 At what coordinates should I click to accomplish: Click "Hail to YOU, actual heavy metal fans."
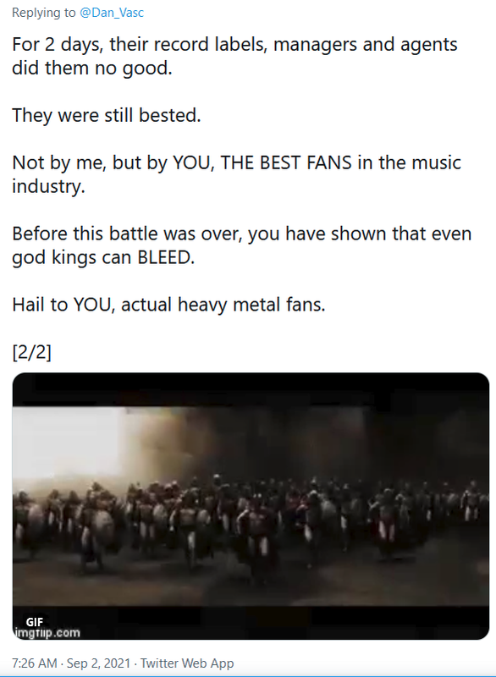coord(168,305)
